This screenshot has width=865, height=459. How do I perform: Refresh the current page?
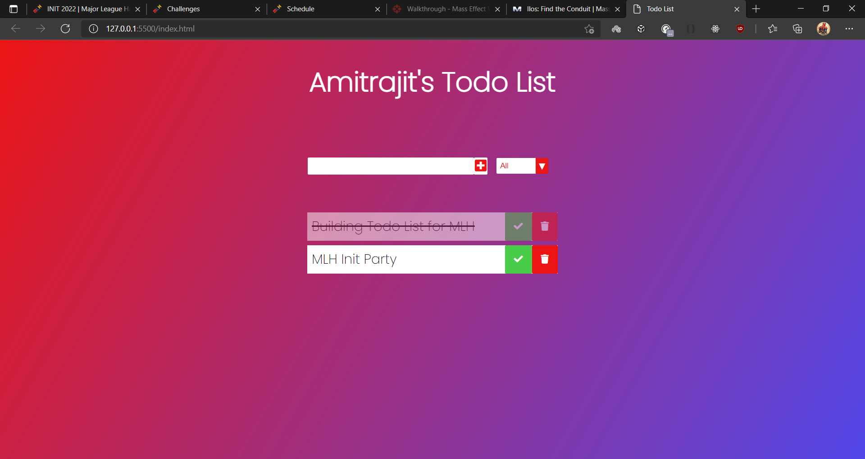click(65, 29)
